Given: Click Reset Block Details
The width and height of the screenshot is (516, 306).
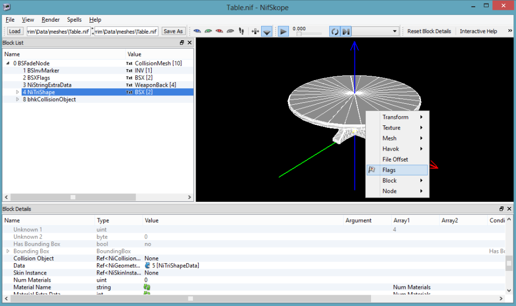Looking at the screenshot, I should [x=429, y=31].
